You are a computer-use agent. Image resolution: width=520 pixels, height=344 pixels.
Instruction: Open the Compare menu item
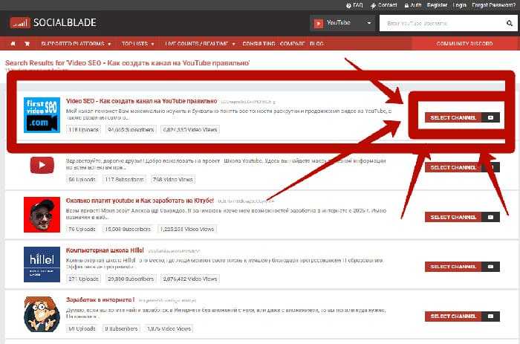[292, 44]
